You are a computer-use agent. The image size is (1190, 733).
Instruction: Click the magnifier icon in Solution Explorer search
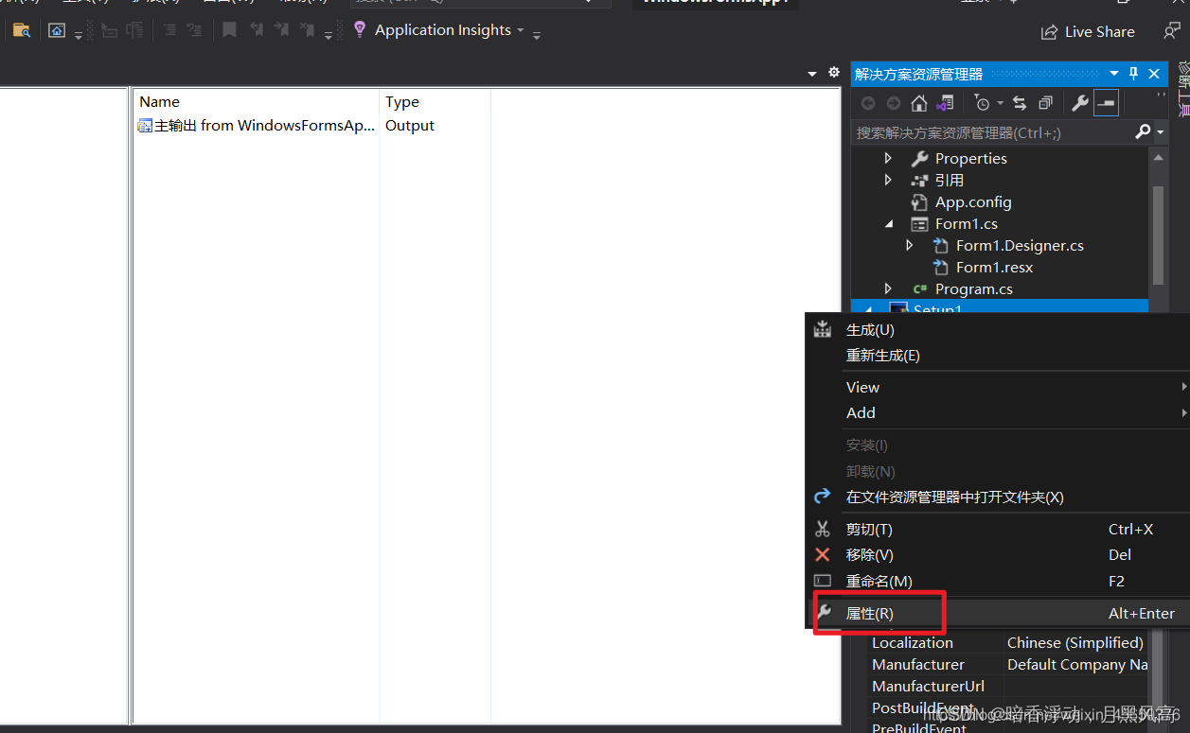pyautogui.click(x=1143, y=132)
